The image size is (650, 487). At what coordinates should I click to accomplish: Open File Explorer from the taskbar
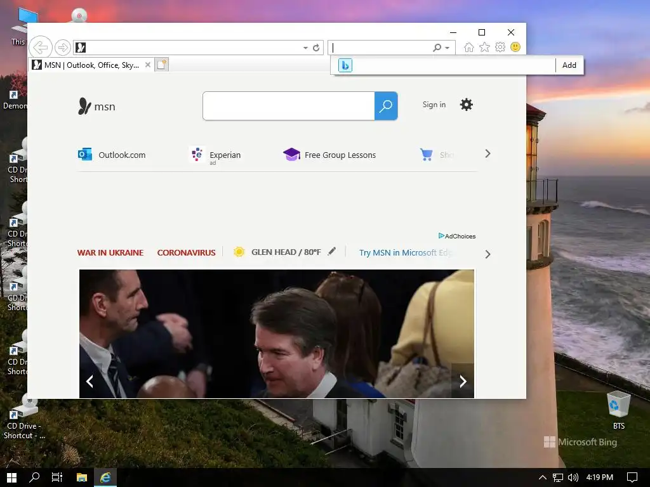point(82,477)
